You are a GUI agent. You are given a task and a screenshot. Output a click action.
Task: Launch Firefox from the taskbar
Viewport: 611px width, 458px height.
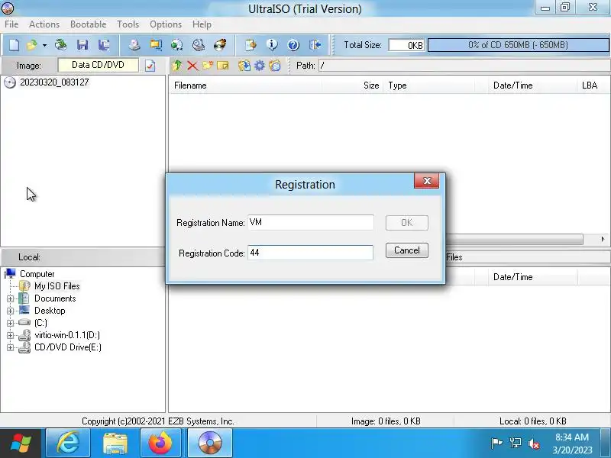(x=160, y=443)
